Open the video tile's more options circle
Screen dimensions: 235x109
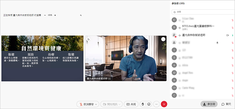tap(163, 39)
